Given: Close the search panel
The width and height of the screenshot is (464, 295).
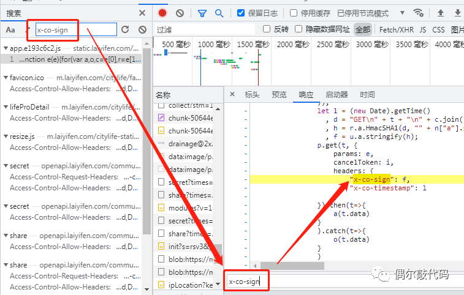Looking at the screenshot, I should pos(142,13).
